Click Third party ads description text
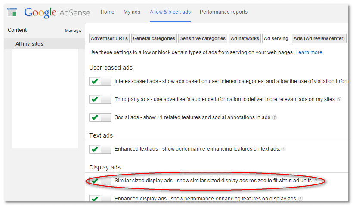Screen dimensions: 353x206 point(225,99)
